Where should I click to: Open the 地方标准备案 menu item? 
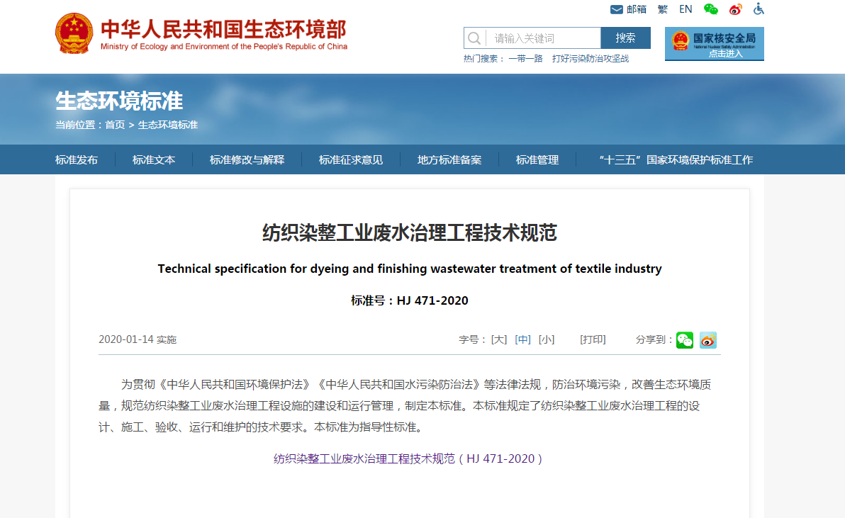(449, 160)
